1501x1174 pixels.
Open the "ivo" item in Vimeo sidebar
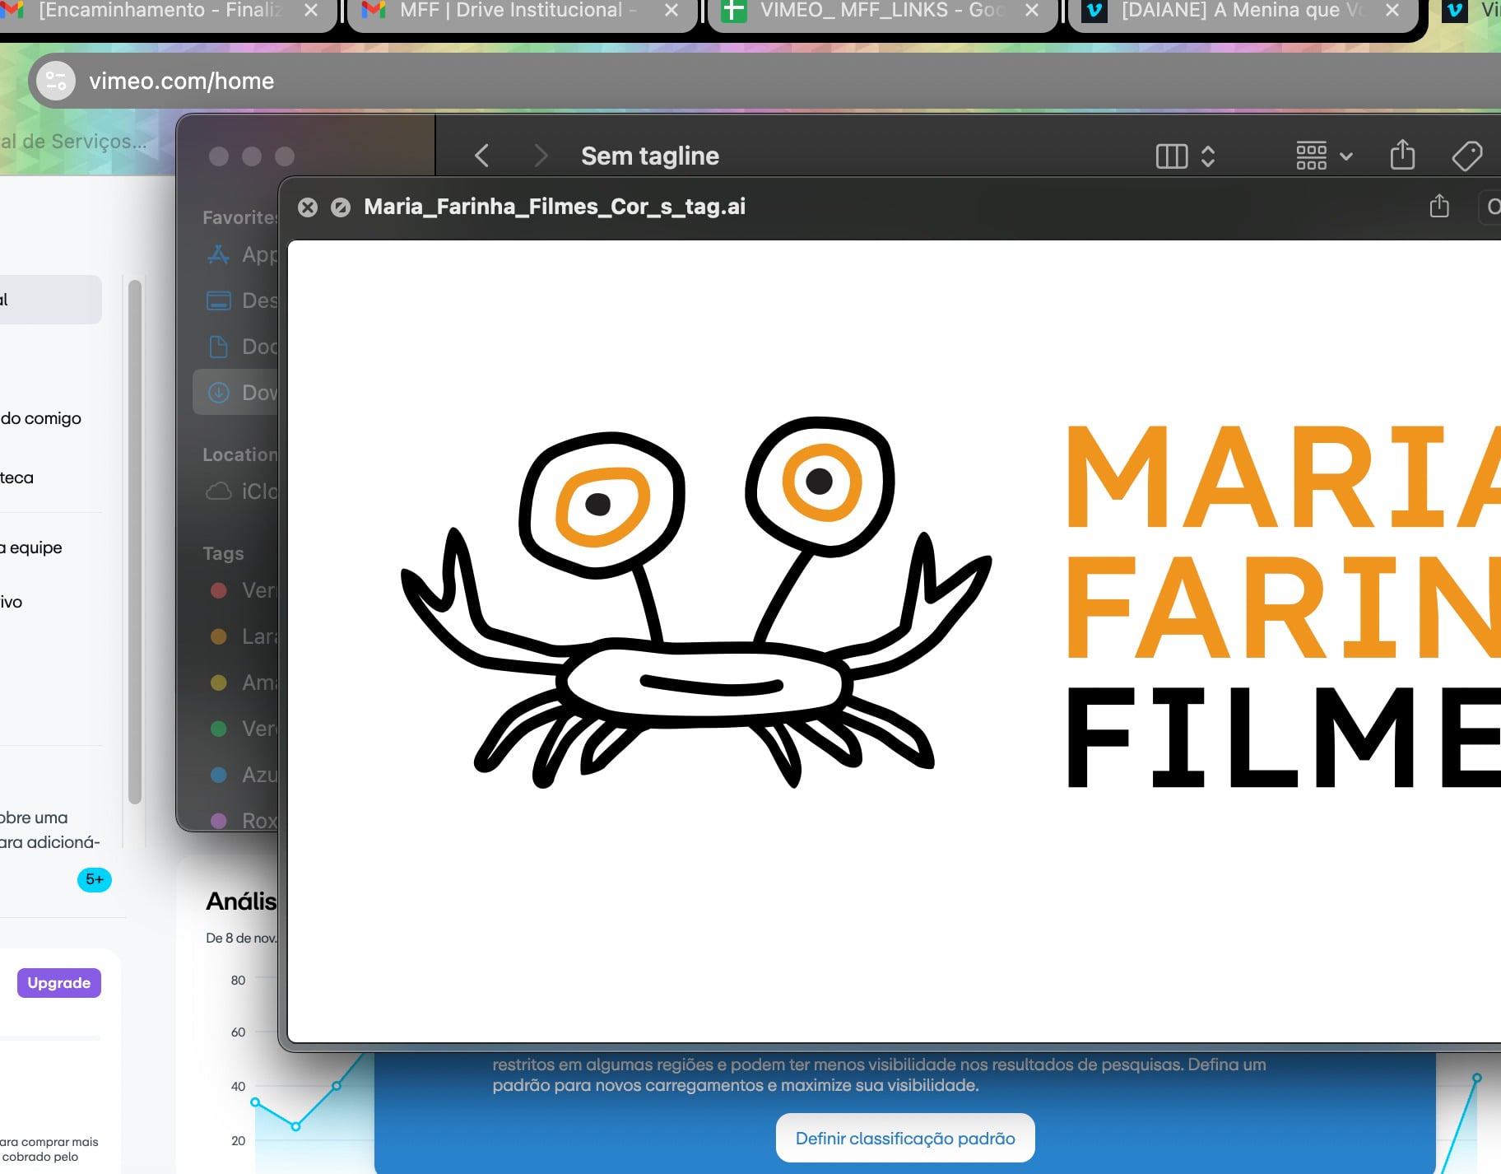(x=12, y=602)
